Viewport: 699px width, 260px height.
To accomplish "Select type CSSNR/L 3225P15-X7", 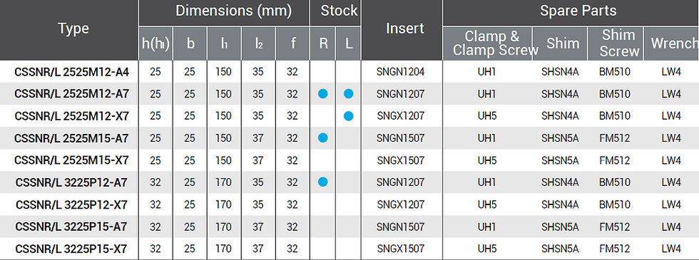I will point(72,248).
